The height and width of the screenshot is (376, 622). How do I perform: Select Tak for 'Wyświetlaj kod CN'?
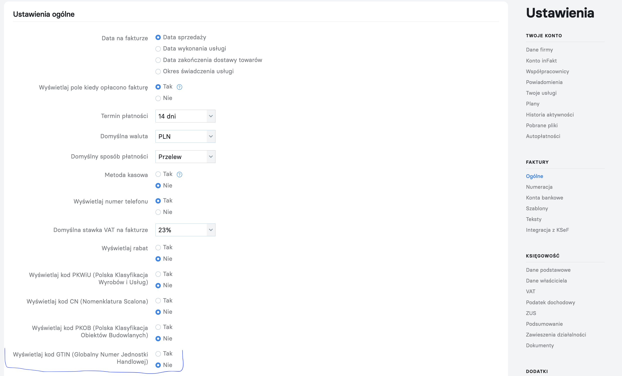coord(158,301)
